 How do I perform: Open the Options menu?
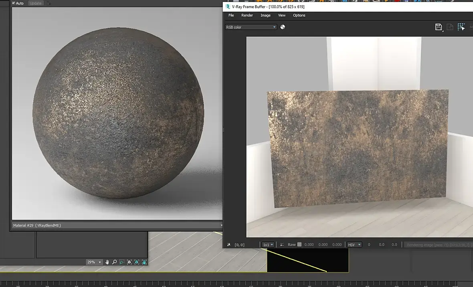click(x=299, y=15)
